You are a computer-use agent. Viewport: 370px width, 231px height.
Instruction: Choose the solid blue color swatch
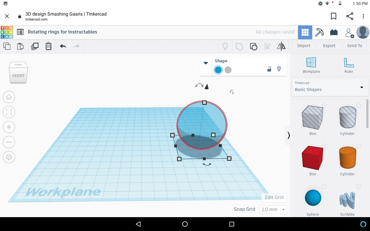point(218,70)
